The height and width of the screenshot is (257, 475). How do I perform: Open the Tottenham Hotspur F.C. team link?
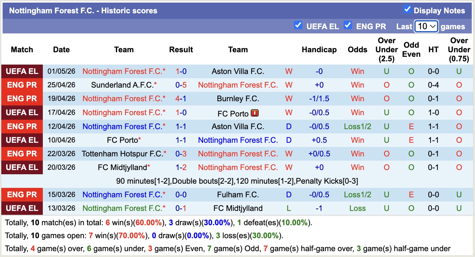[122, 154]
